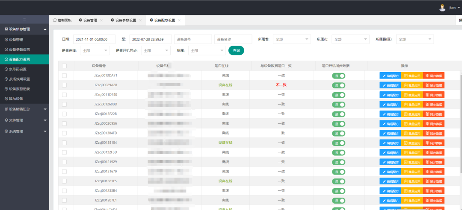The image size is (462, 210).
Task: Tick the select-all checkbox in table header
Action: point(64,66)
